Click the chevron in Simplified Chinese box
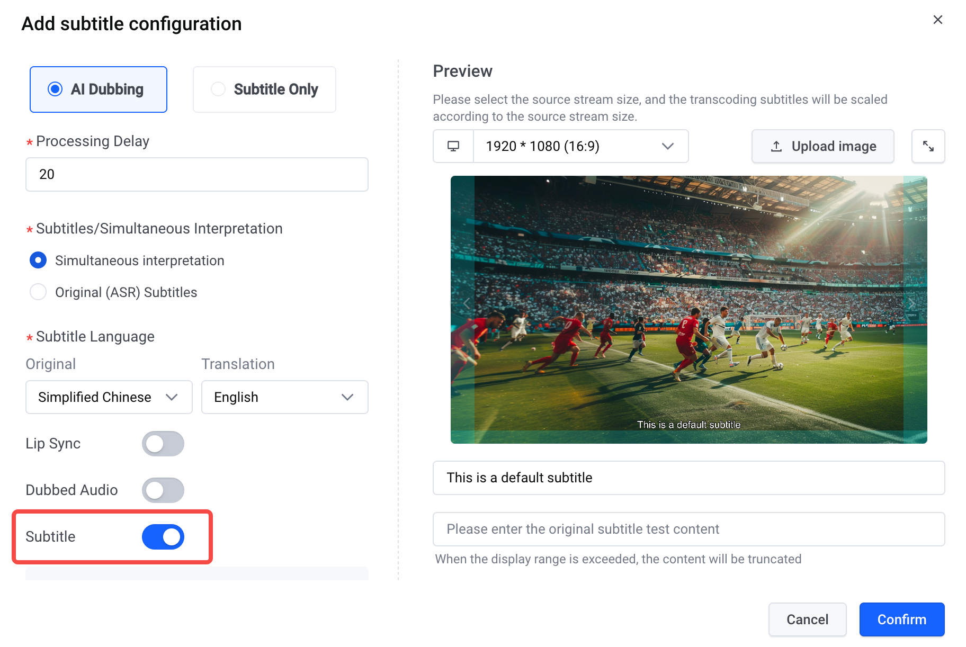Image resolution: width=966 pixels, height=647 pixels. 172,397
